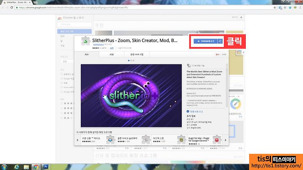303x170 pixels.
Task: Click the circular multicolor app icon behind dialog
Action: (x=236, y=104)
